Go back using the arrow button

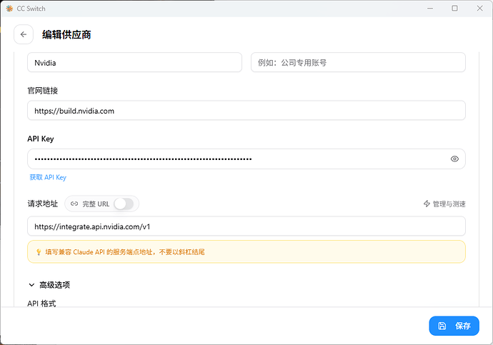coord(24,34)
